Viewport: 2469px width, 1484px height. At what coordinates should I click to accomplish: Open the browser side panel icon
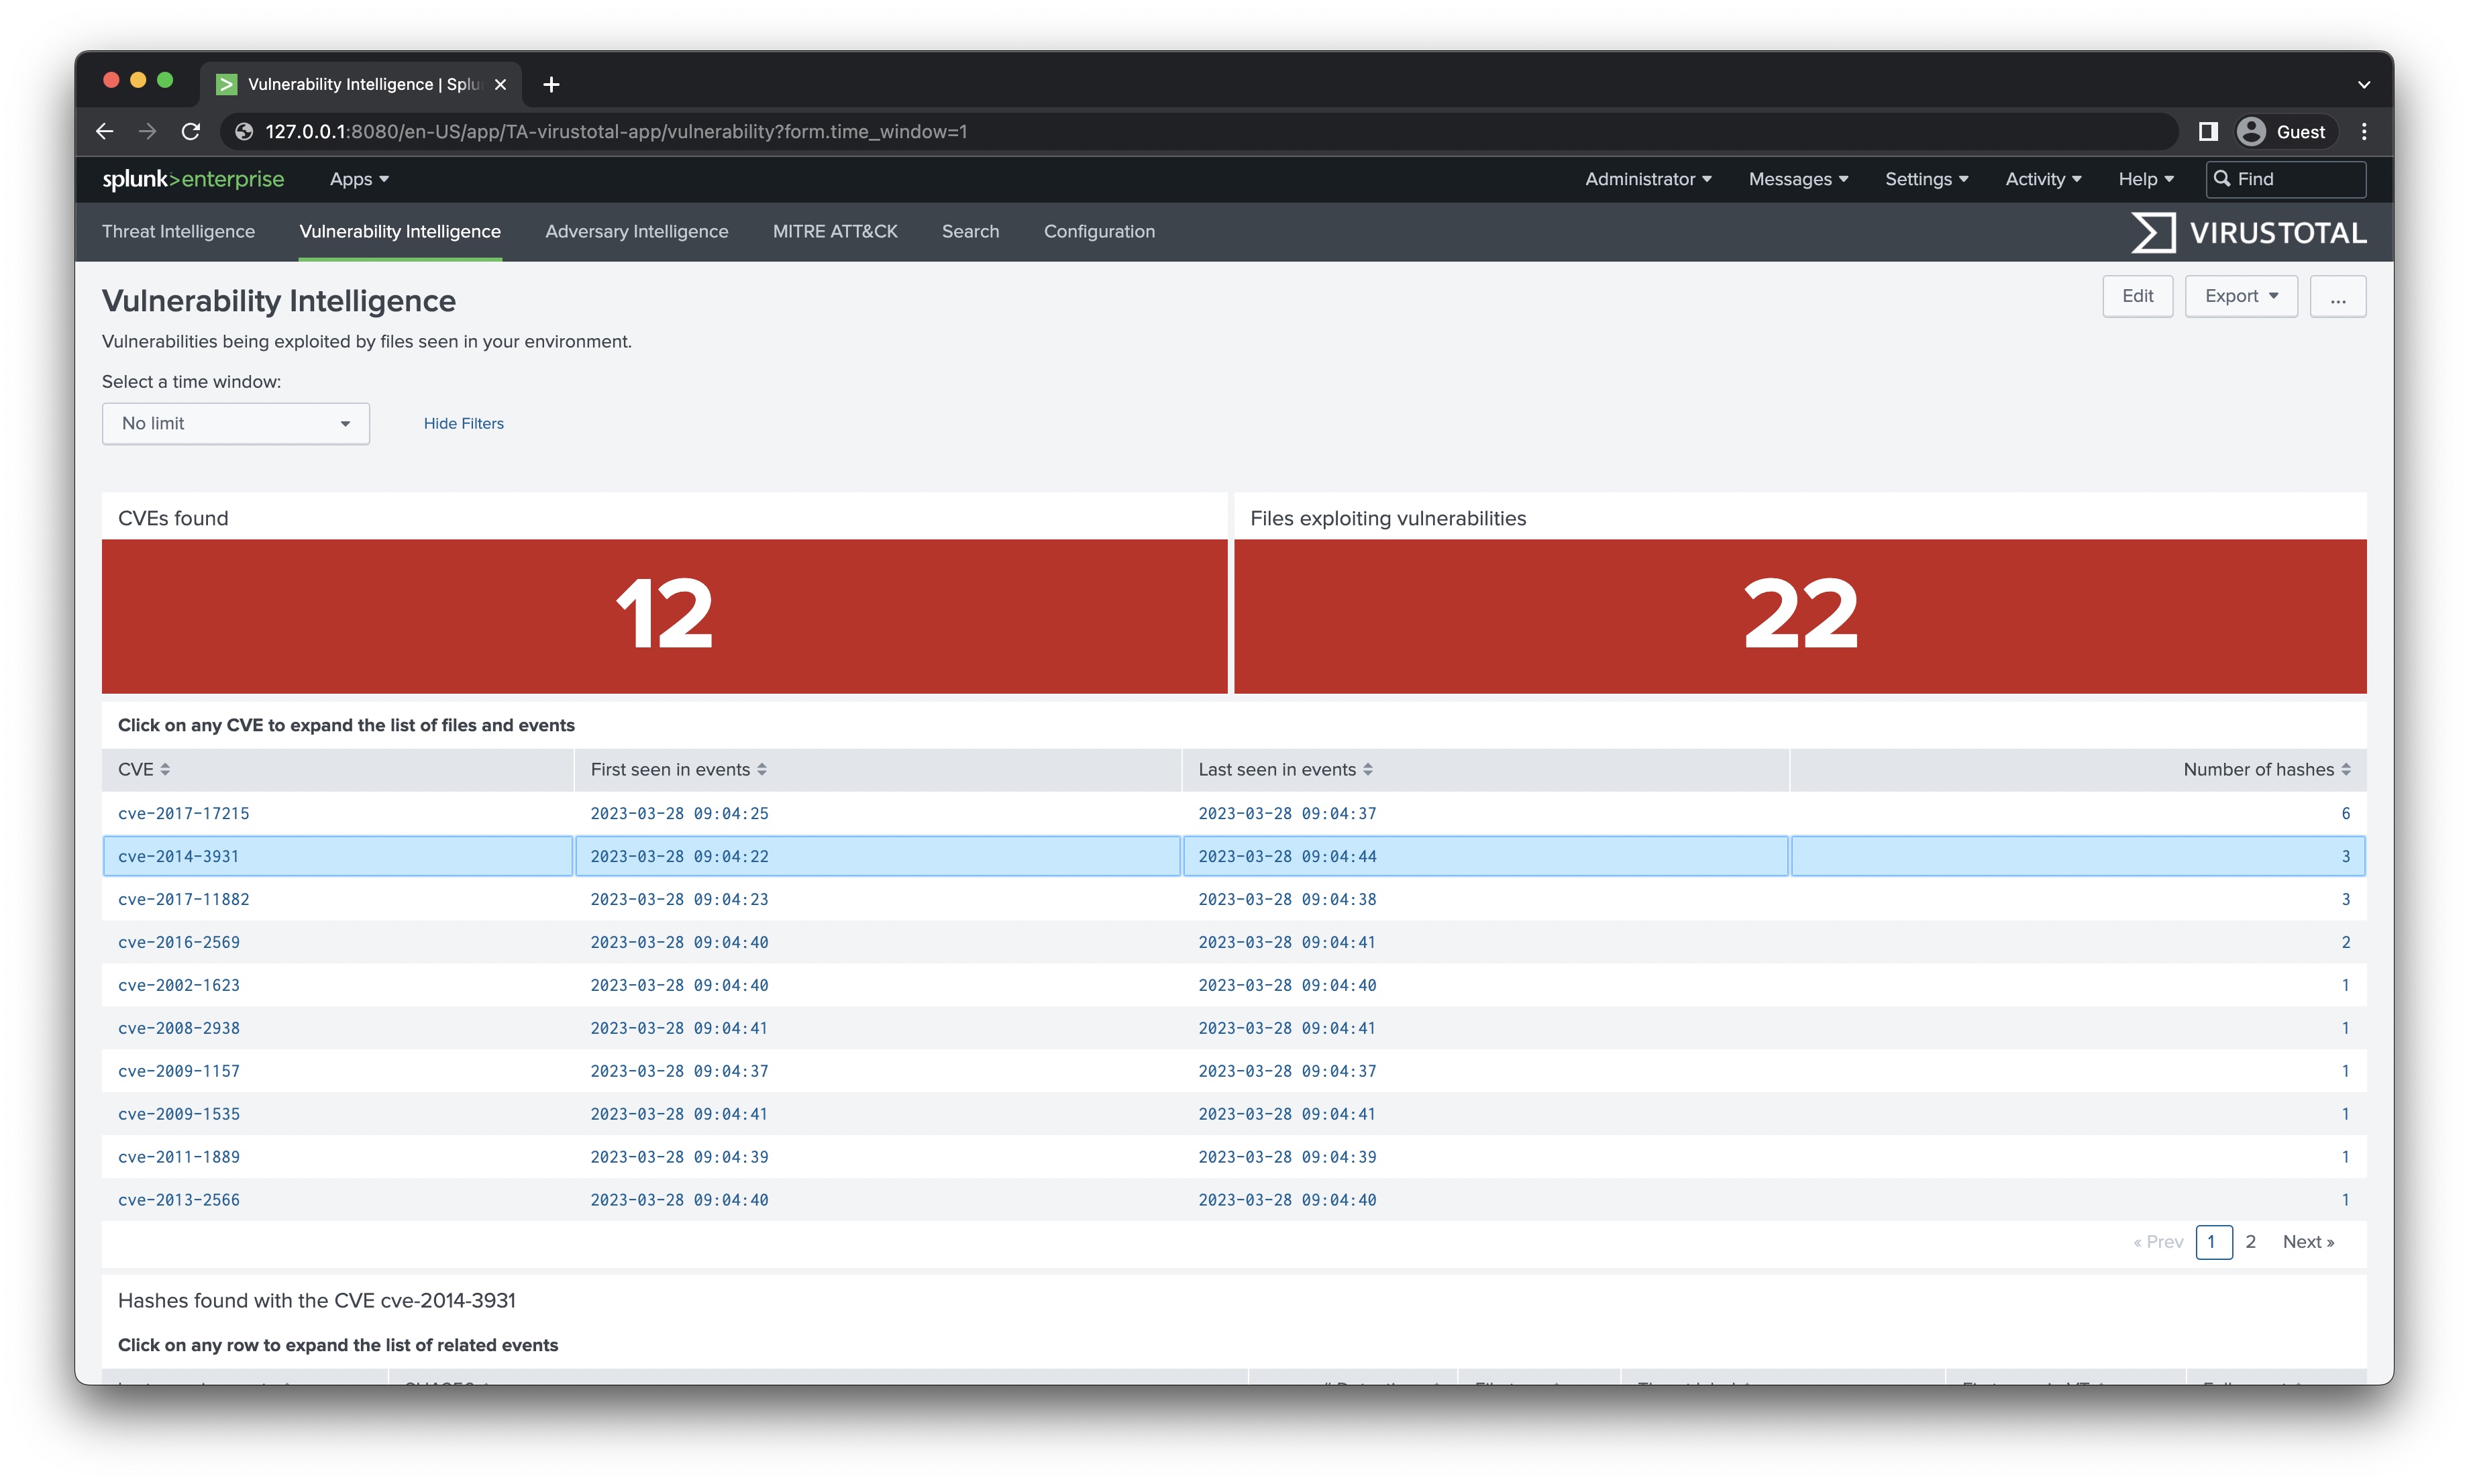[2207, 131]
